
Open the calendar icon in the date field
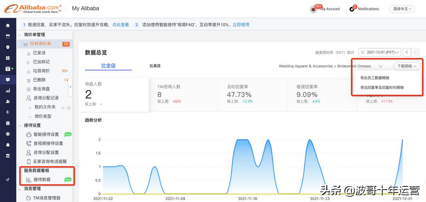363,52
